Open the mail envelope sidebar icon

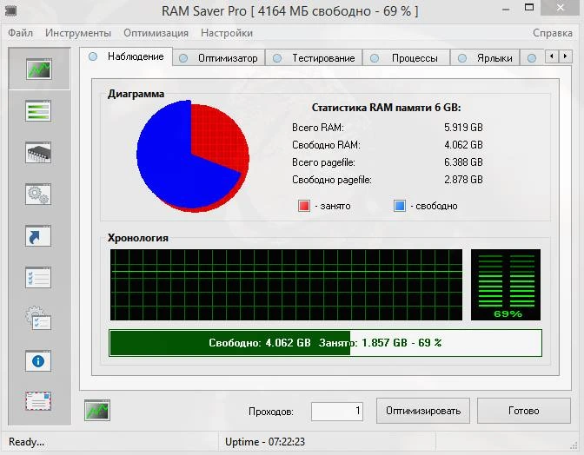(38, 401)
